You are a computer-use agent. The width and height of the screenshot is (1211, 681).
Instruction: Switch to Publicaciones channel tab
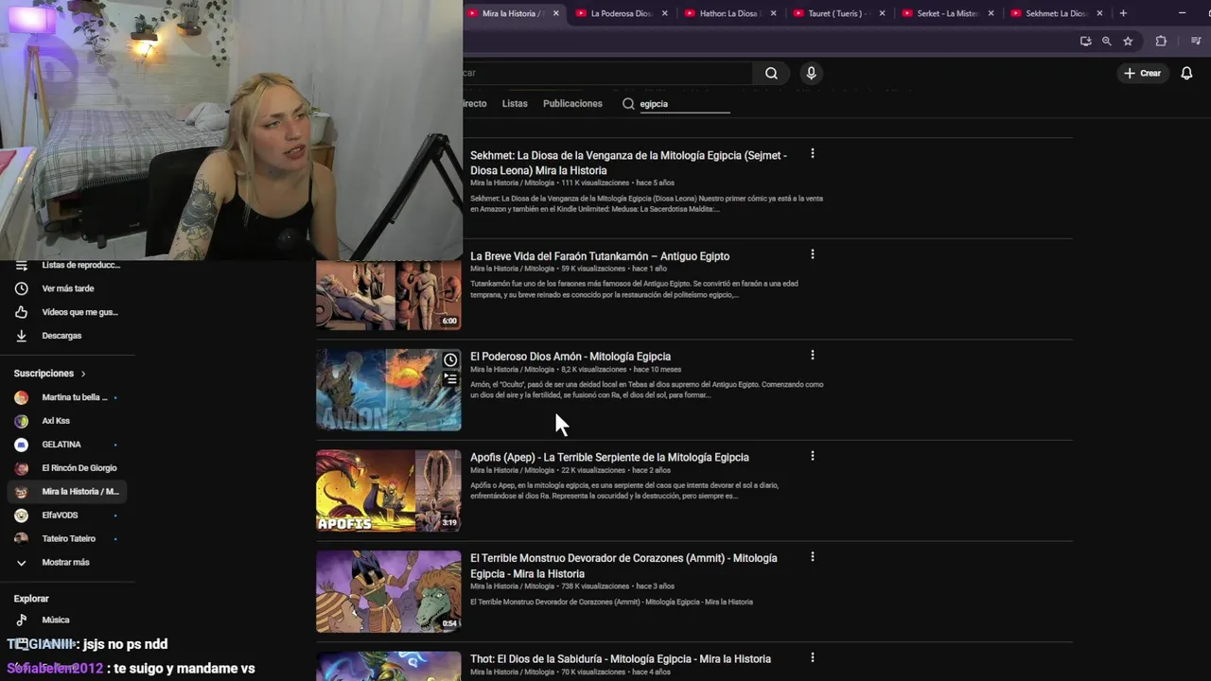[572, 103]
